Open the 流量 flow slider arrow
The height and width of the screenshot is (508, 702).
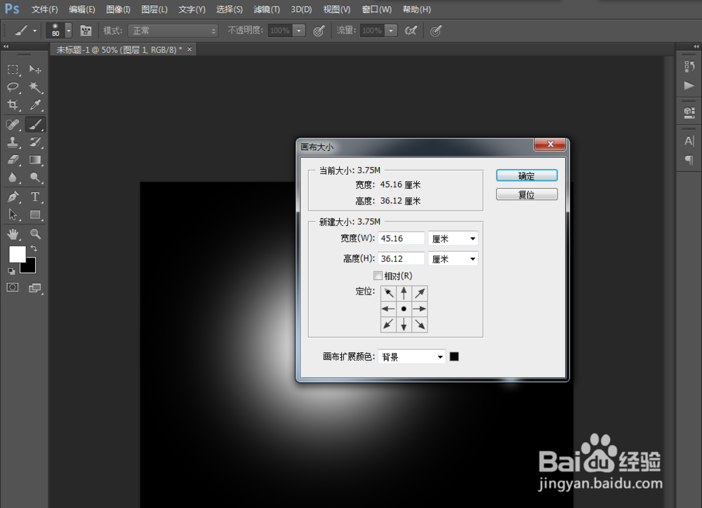coord(391,30)
